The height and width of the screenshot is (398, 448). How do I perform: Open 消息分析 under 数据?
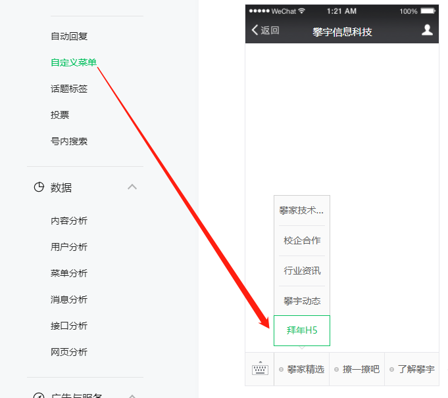pos(69,299)
